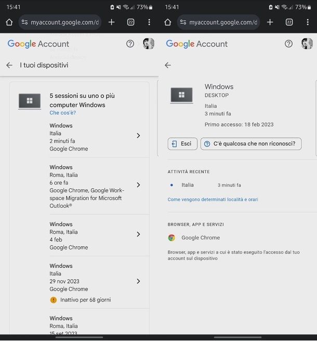Tap battery 73% indicator in left status bar
Image resolution: width=317 pixels, height=341 pixels.
(x=144, y=7)
